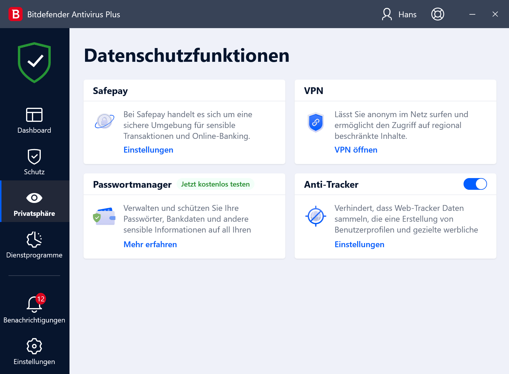Turn off the Anti-Tracker switch
This screenshot has width=509, height=374.
pyautogui.click(x=475, y=184)
